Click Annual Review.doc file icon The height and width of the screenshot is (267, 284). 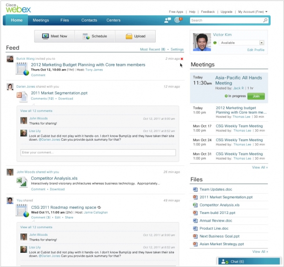(195, 221)
